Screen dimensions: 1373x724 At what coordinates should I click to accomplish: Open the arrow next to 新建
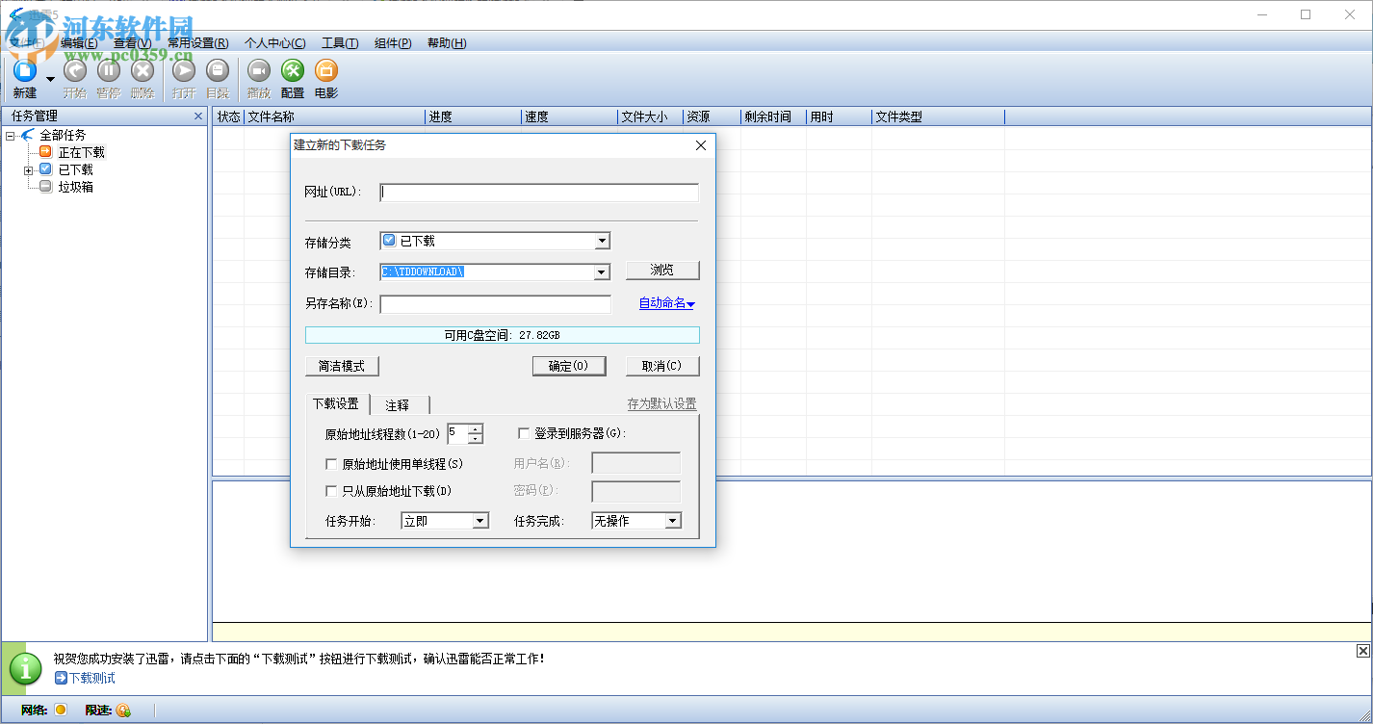(50, 78)
